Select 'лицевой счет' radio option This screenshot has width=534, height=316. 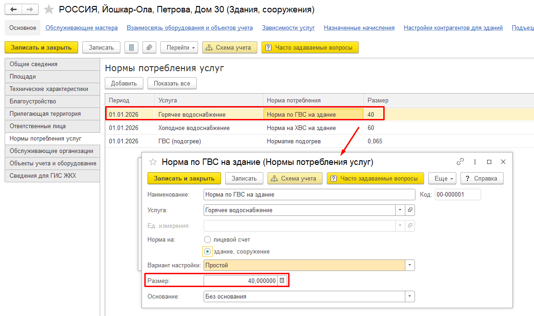point(207,240)
